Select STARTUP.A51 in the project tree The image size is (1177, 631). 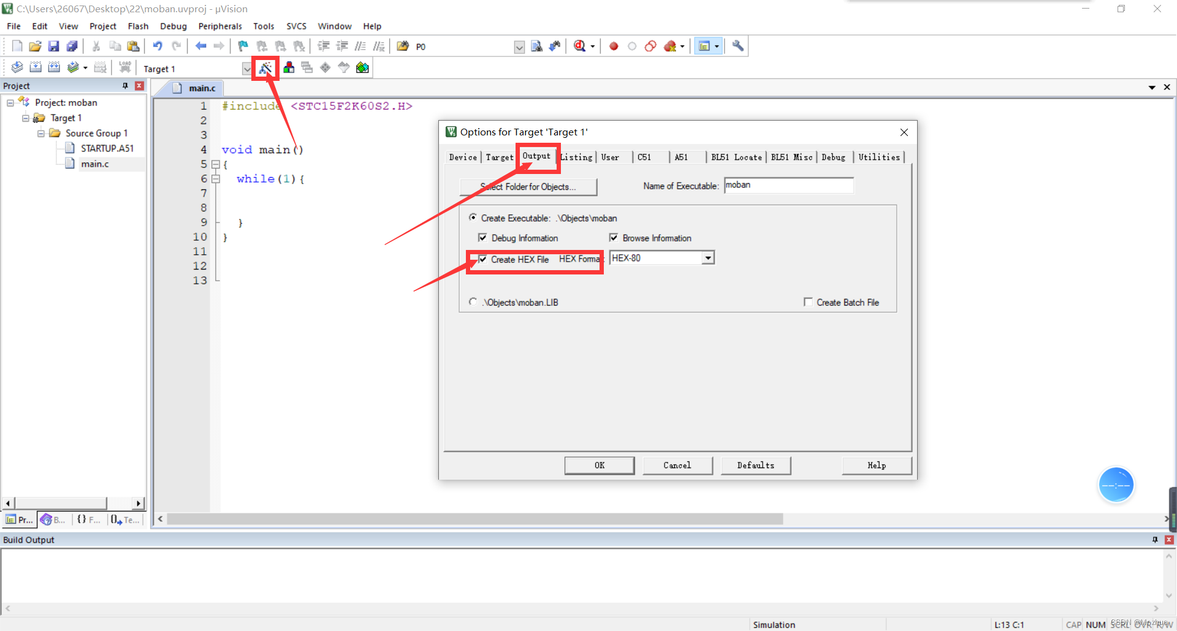107,148
